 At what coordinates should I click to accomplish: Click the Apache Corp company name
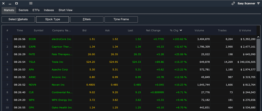pos(60,70)
